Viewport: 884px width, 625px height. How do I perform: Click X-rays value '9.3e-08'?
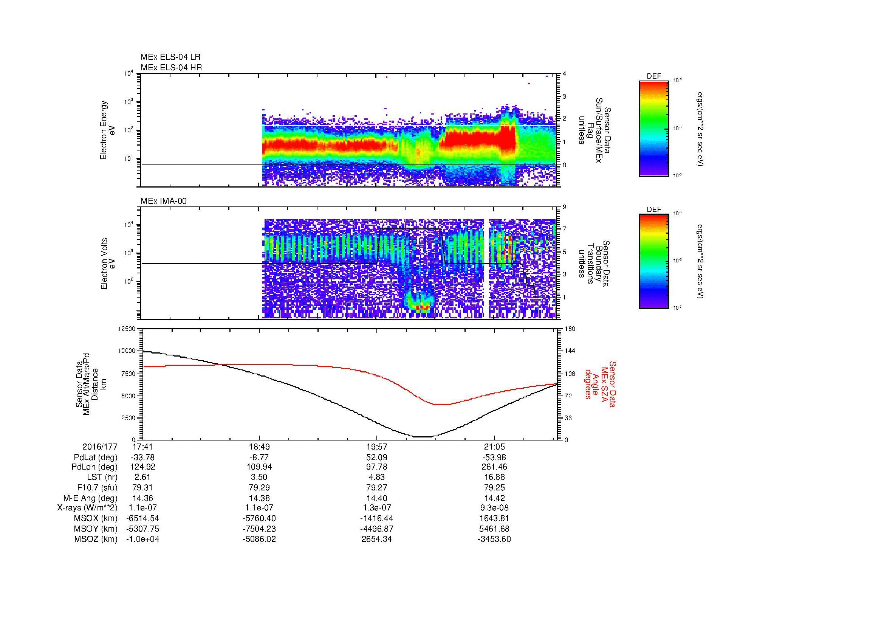(x=494, y=508)
